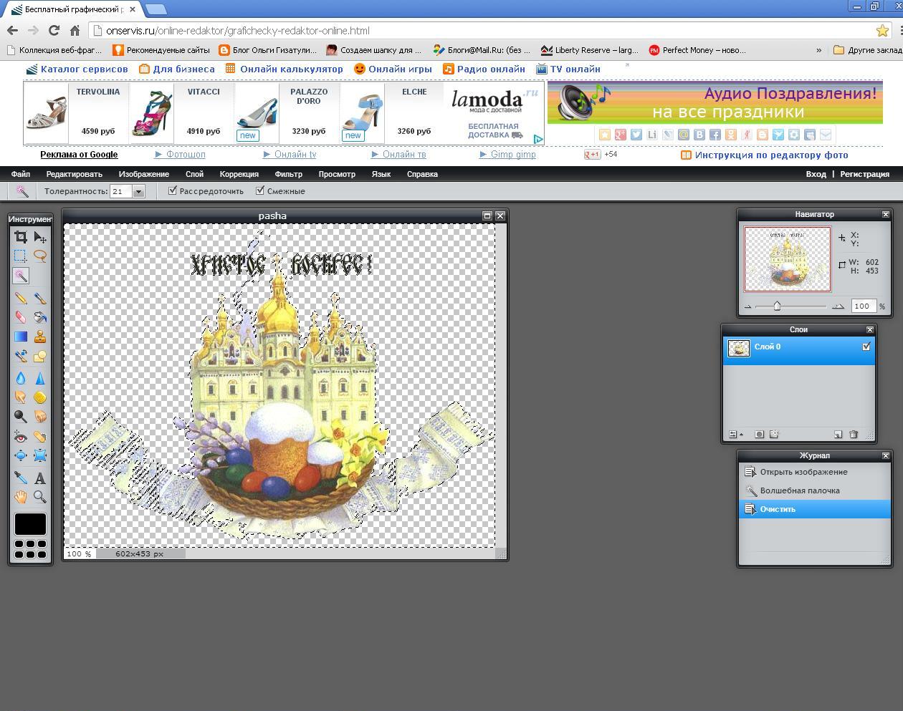Select the Hand pan tool

(x=21, y=496)
